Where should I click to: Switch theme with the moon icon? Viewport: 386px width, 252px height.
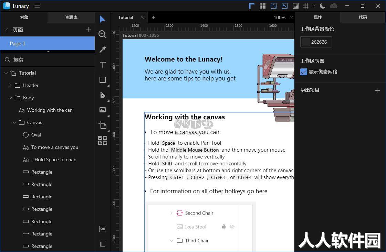tap(323, 6)
